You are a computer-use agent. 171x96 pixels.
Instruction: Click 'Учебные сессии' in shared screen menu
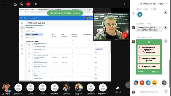click(x=34, y=31)
